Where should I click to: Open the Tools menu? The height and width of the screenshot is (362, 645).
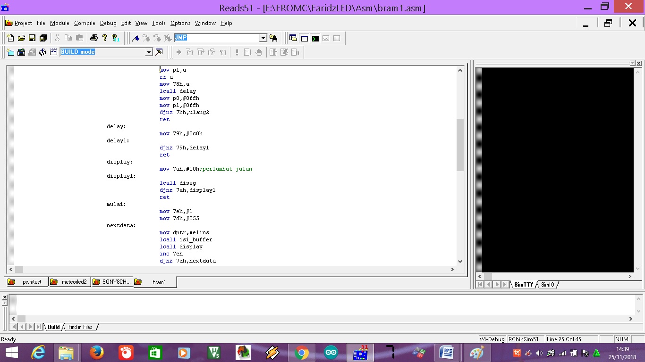pos(159,23)
